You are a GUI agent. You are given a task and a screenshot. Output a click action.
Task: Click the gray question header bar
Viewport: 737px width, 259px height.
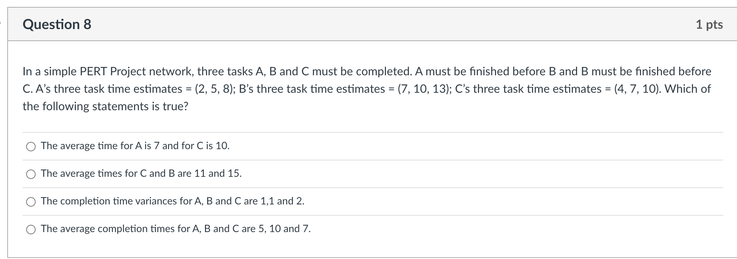(363, 25)
